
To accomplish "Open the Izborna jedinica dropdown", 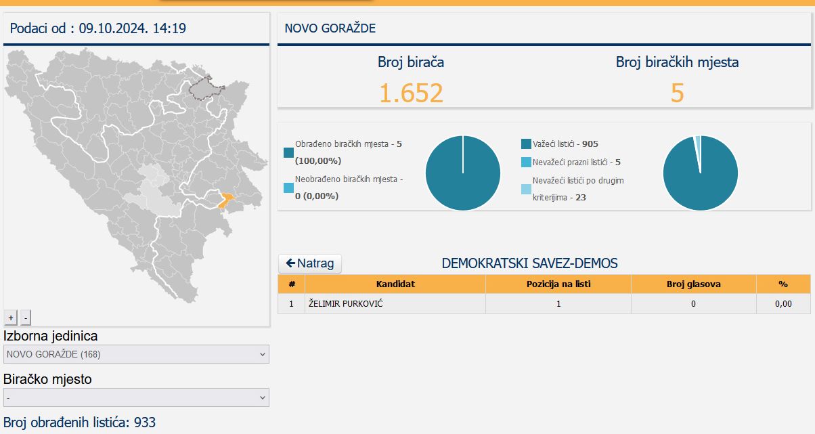I will (136, 354).
